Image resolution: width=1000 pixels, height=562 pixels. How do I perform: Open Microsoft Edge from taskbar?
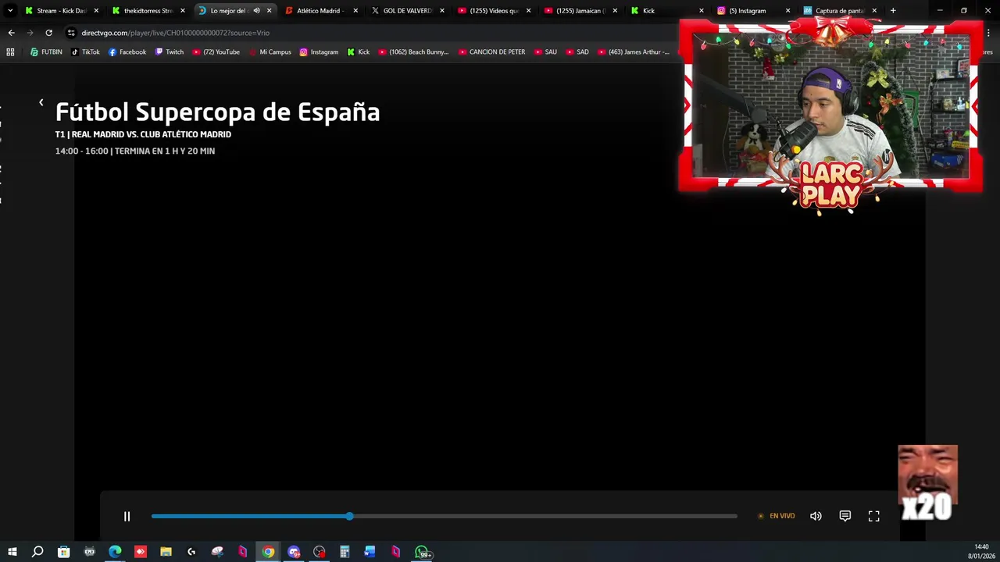pos(115,552)
